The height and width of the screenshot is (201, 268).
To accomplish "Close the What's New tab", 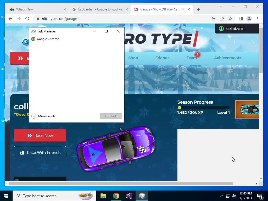I will [65, 9].
